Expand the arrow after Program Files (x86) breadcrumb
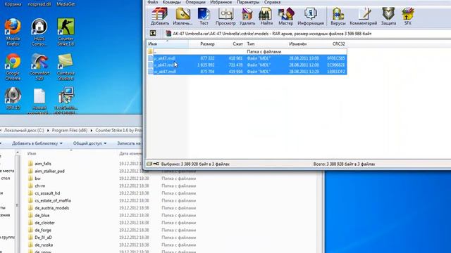This screenshot has width=451, height=253. (x=92, y=130)
